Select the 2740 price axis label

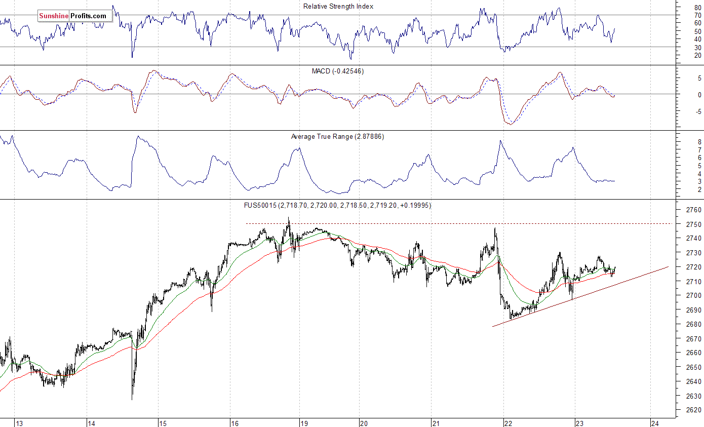pyautogui.click(x=693, y=238)
